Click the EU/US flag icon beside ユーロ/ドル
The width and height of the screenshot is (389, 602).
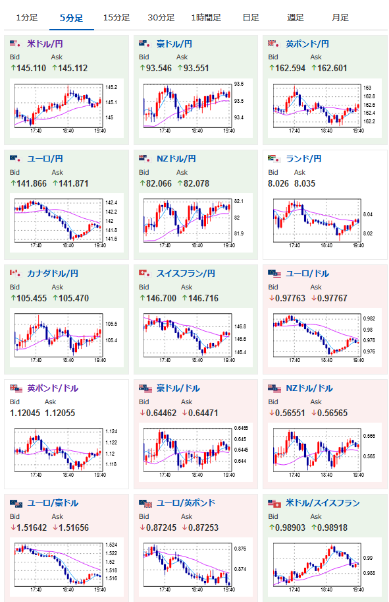pos(274,274)
